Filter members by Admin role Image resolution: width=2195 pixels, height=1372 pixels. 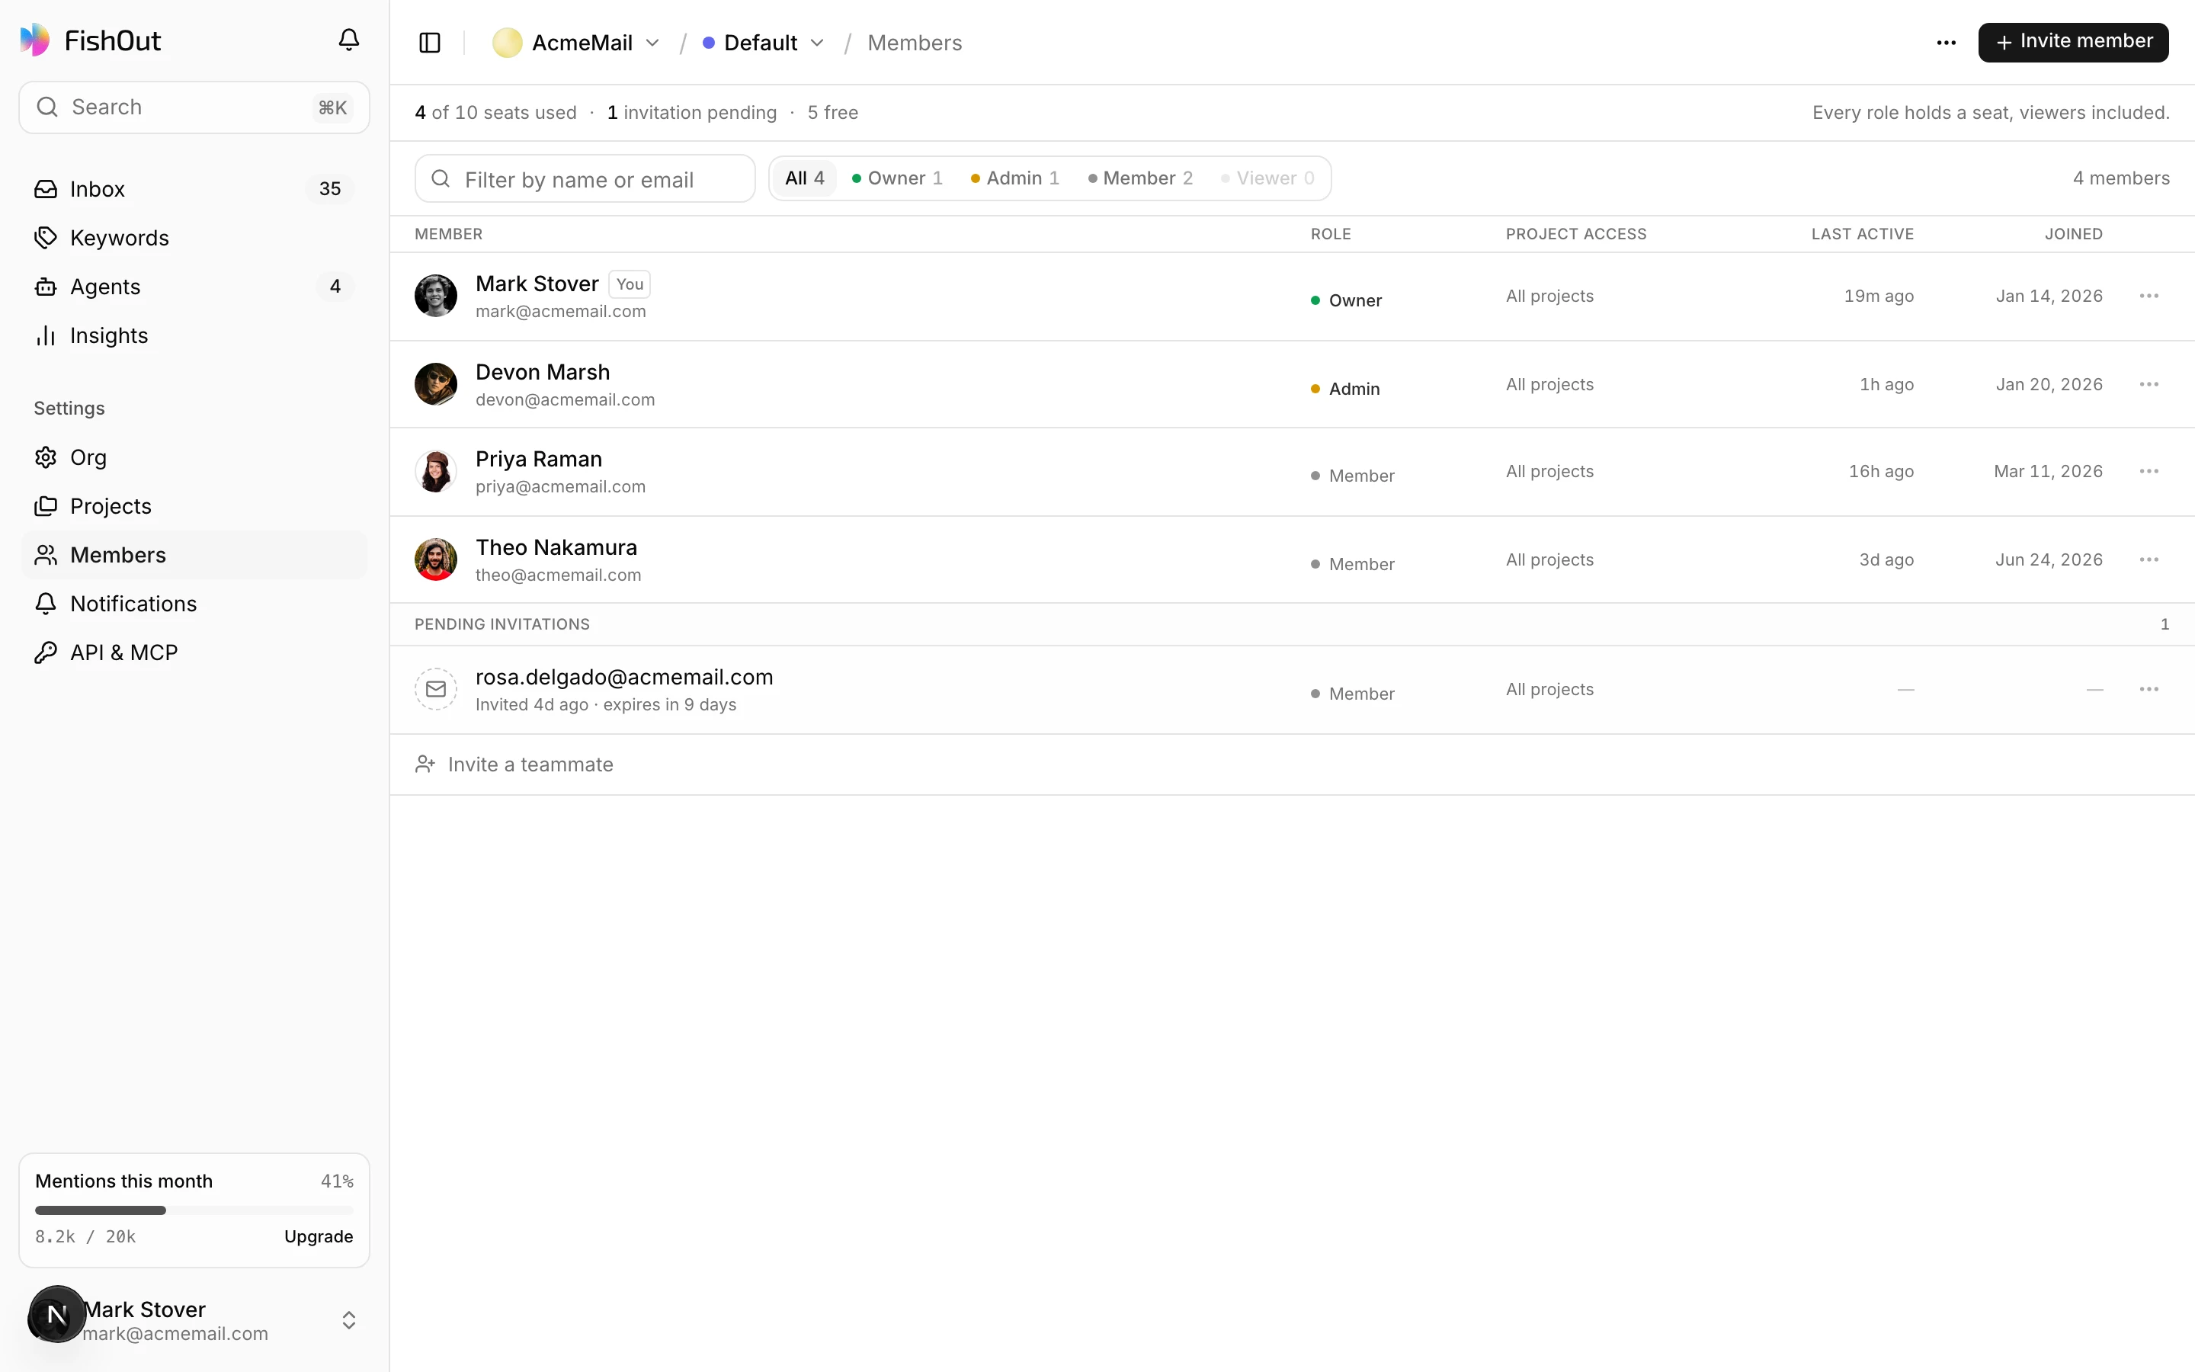coord(1015,178)
